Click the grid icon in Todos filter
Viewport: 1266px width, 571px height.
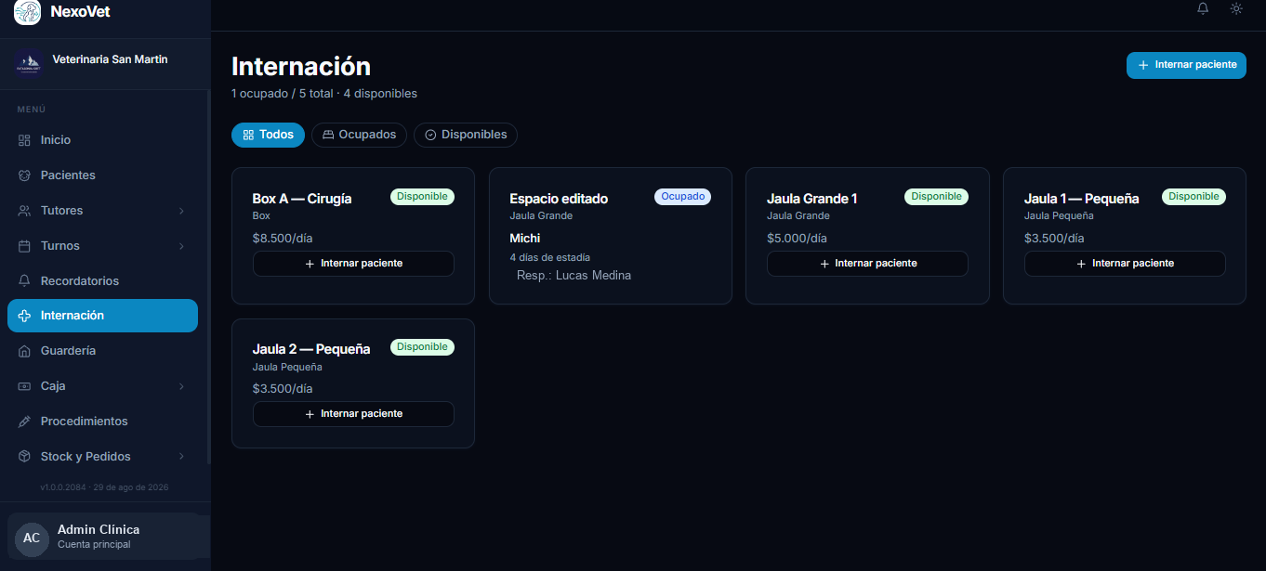click(248, 135)
